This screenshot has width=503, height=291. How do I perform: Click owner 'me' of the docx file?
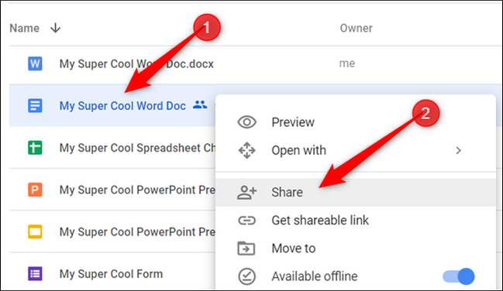pyautogui.click(x=347, y=63)
